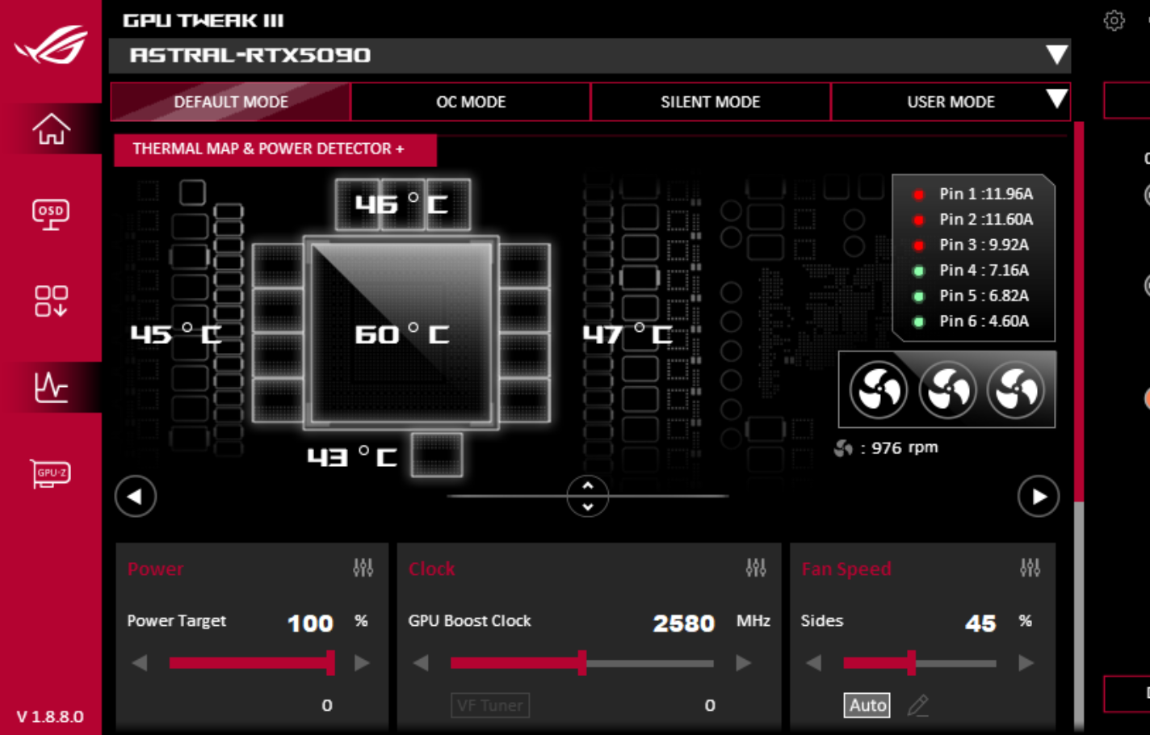Click the third fan icon
Image resolution: width=1150 pixels, height=735 pixels.
pos(1016,391)
